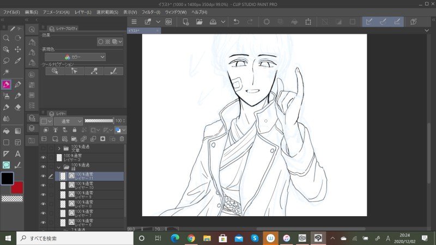Select the Fill bucket tool

tap(6, 131)
